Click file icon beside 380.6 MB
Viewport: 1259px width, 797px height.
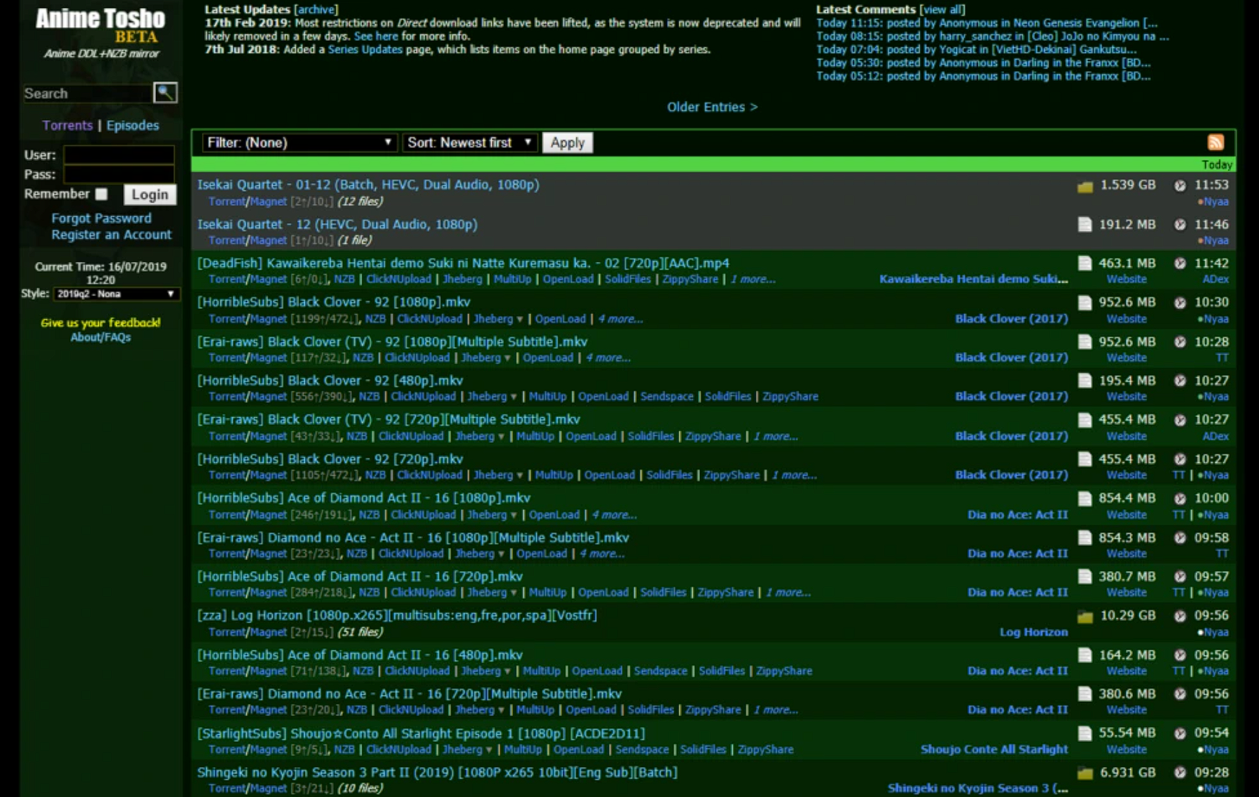1085,694
